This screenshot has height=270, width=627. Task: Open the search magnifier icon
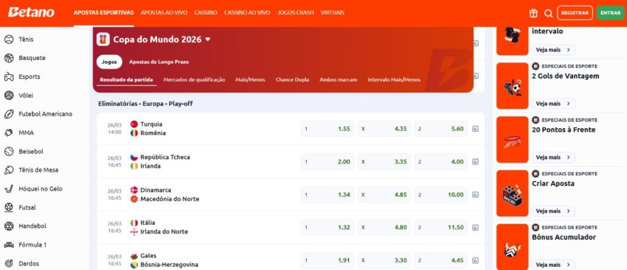click(x=549, y=13)
